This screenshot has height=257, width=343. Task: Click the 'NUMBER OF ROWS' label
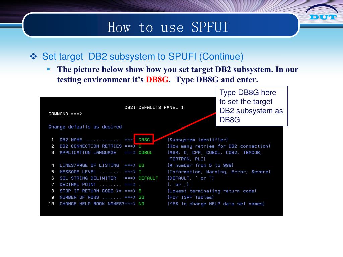point(79,197)
